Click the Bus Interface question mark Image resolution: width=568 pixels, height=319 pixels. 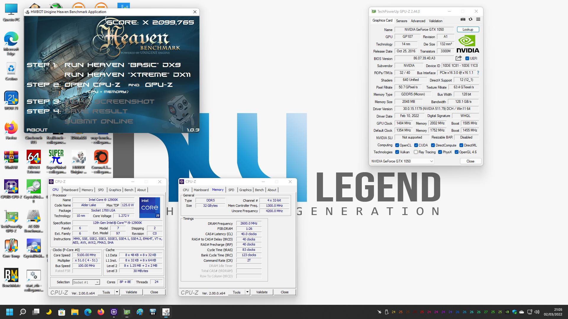(478, 73)
